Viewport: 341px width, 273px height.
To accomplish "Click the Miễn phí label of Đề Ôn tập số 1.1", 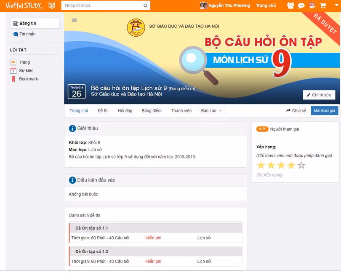I will (x=153, y=238).
